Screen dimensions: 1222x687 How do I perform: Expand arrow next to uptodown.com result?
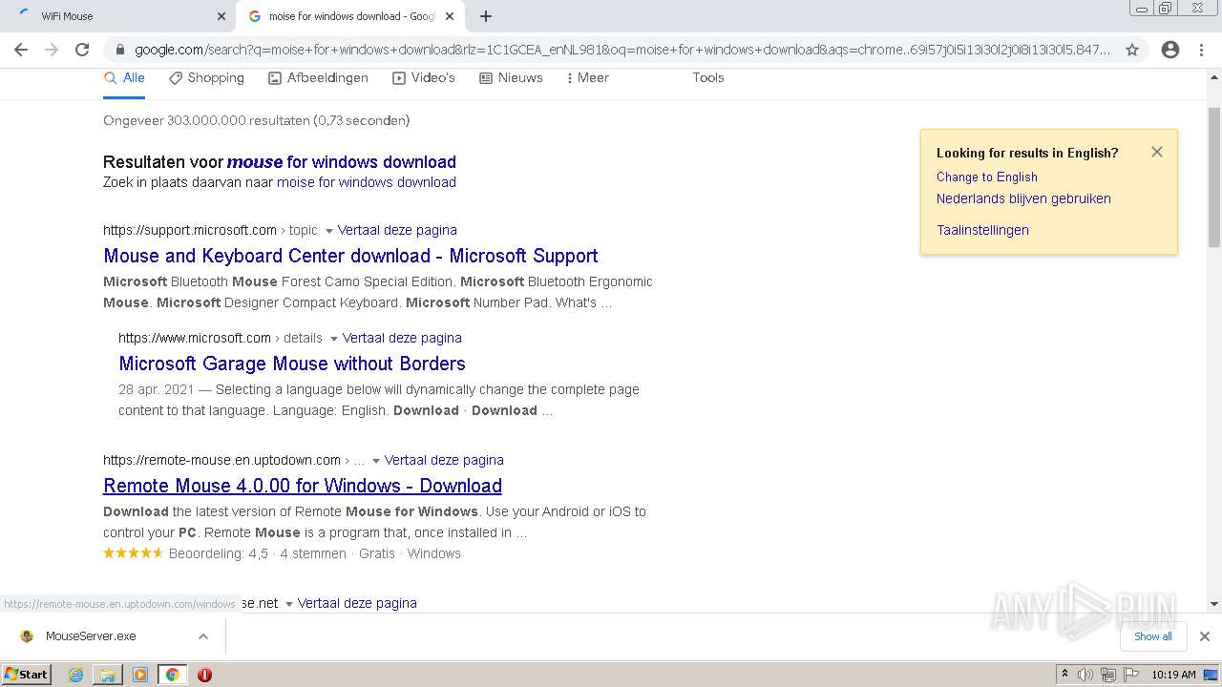tap(376, 461)
